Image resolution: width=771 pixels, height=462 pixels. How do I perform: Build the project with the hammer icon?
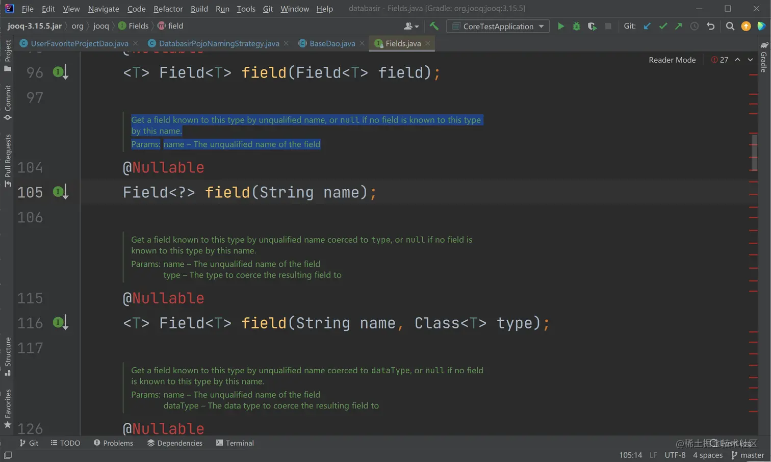[434, 26]
